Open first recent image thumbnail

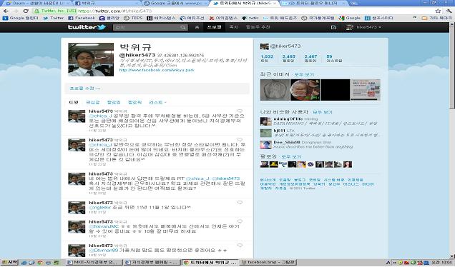[275, 90]
